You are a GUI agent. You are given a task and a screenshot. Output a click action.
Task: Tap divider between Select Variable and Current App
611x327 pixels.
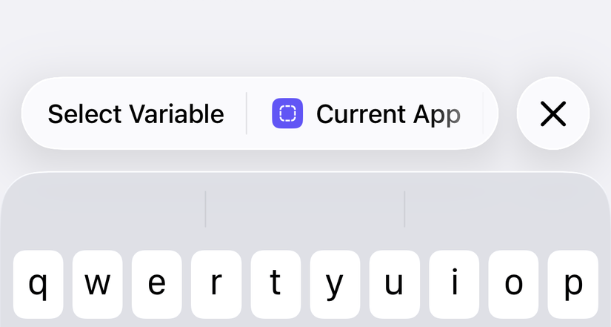[247, 113]
